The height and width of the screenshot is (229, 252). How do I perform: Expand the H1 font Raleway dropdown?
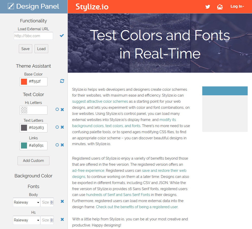pyautogui.click(x=26, y=220)
